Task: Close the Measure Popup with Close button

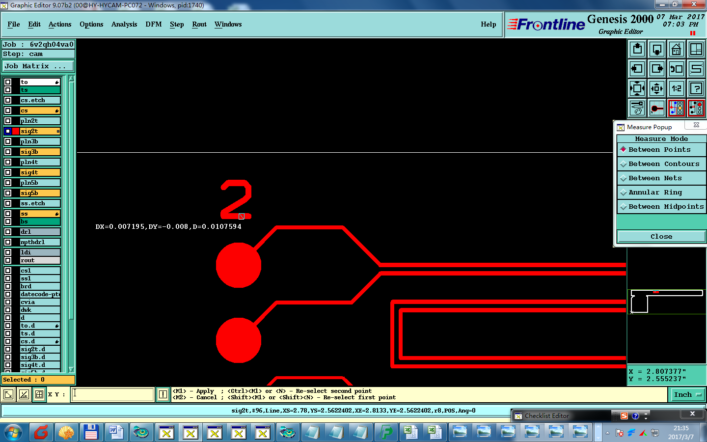Action: [x=661, y=236]
